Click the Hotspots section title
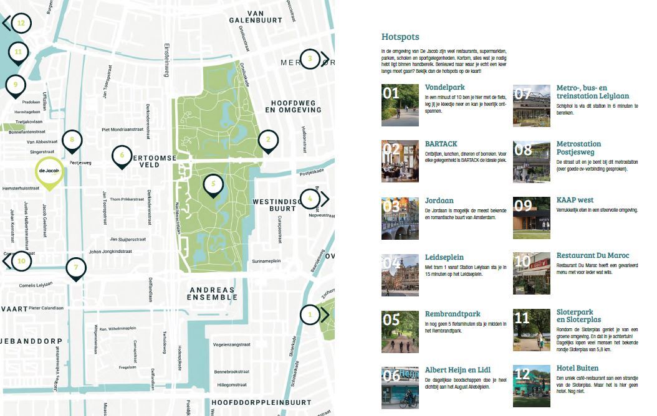 (400, 37)
